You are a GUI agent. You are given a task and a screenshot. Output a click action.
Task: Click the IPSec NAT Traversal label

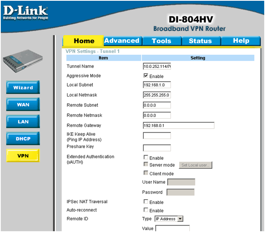coord(87,202)
